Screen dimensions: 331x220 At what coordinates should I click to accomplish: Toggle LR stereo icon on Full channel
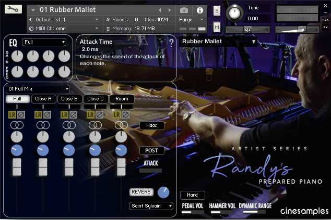(12, 115)
